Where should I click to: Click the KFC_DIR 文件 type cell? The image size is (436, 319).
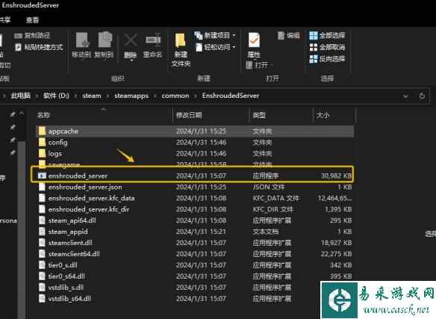[x=272, y=209]
